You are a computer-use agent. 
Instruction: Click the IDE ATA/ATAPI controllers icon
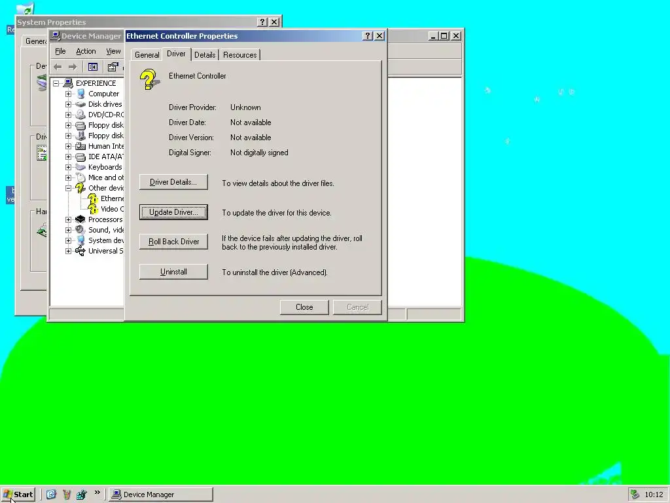(x=80, y=157)
